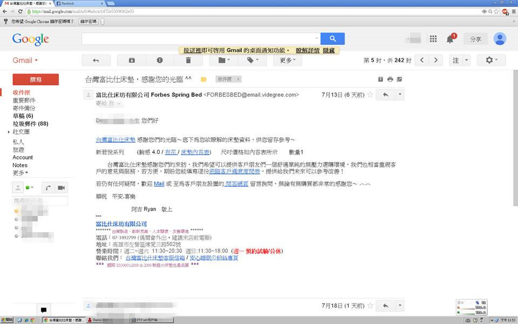The width and height of the screenshot is (518, 324).
Task: Open the Google apps grid
Action: [433, 39]
